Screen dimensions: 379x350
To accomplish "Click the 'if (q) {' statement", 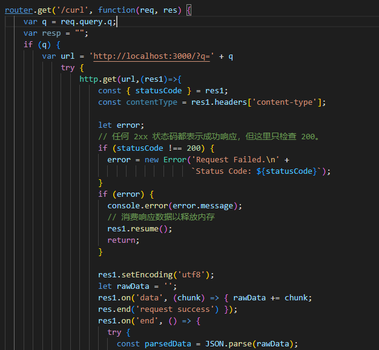I will click(x=42, y=45).
